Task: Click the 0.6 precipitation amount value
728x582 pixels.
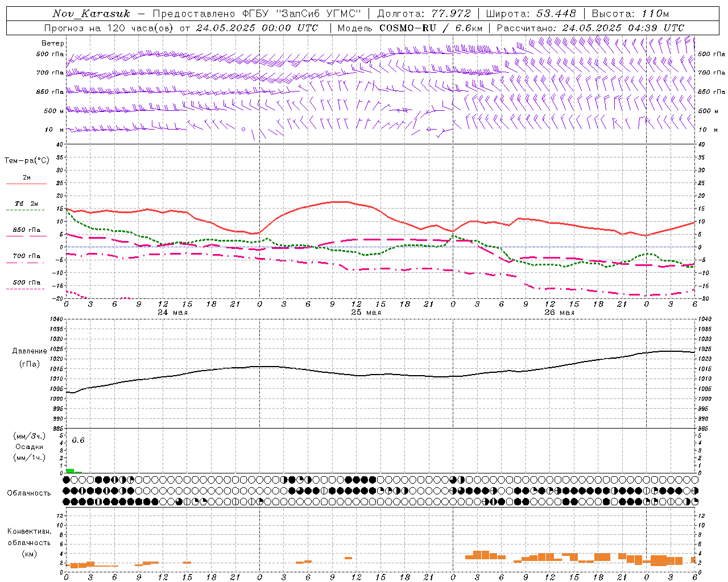Action: 78,440
